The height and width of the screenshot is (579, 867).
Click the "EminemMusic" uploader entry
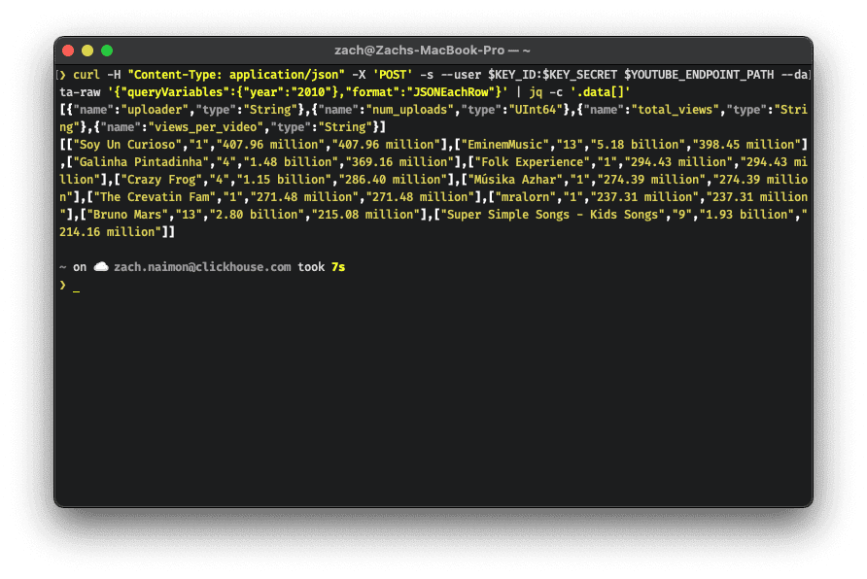coord(504,145)
